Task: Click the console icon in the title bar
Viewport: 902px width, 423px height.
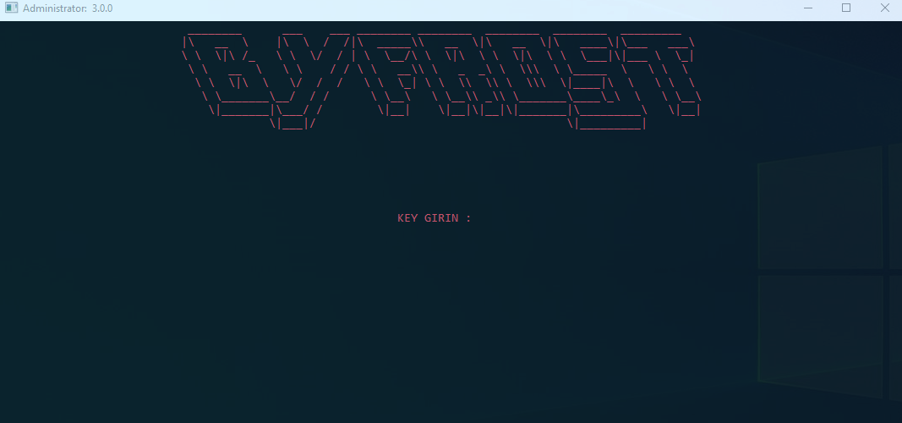Action: click(x=12, y=8)
